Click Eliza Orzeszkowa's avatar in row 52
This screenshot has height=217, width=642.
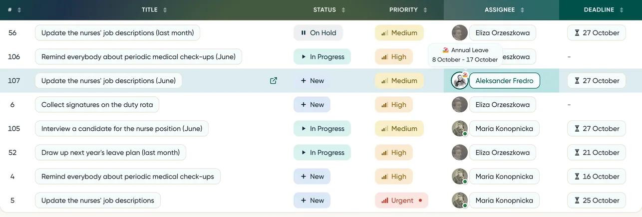click(x=460, y=153)
